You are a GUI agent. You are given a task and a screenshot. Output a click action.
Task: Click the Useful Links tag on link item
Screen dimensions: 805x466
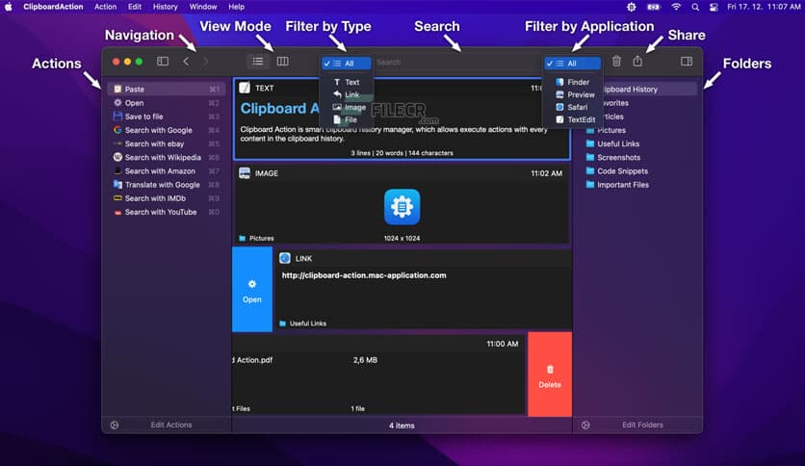click(x=303, y=324)
